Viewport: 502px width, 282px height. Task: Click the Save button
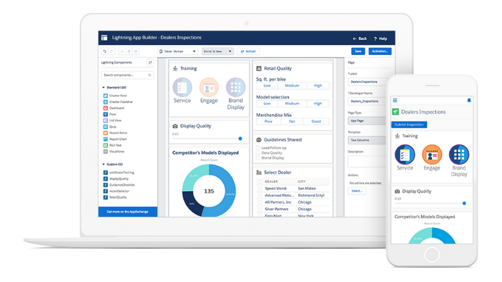pos(358,52)
